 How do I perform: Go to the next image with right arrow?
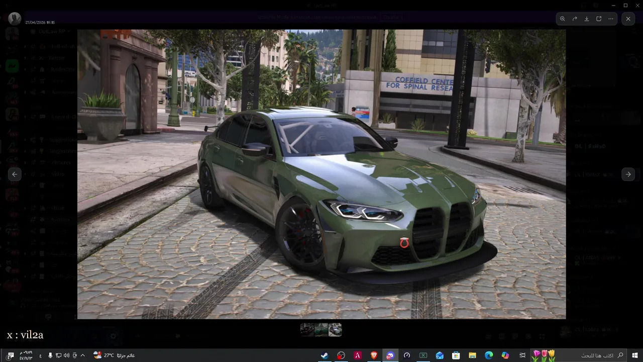pyautogui.click(x=628, y=174)
